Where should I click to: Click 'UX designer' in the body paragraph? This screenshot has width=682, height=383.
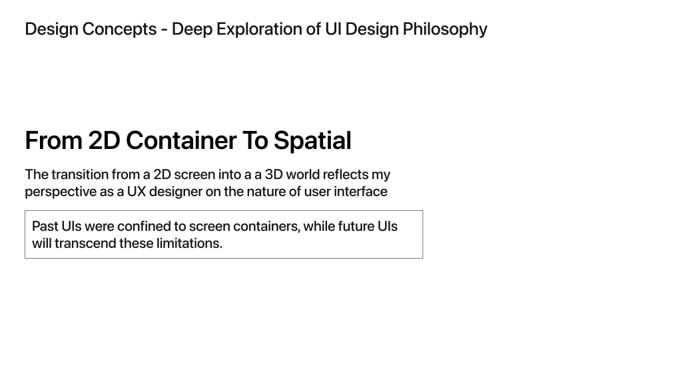click(165, 191)
